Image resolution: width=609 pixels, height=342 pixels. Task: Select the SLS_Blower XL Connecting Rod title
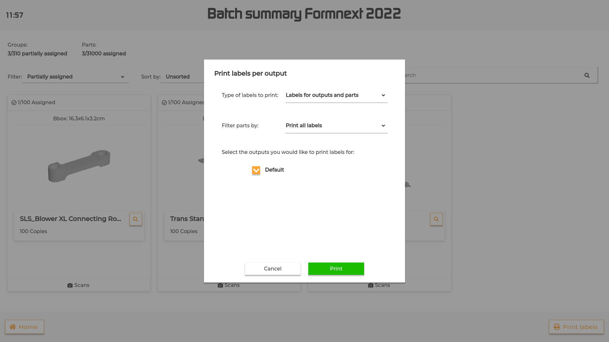[x=70, y=219]
